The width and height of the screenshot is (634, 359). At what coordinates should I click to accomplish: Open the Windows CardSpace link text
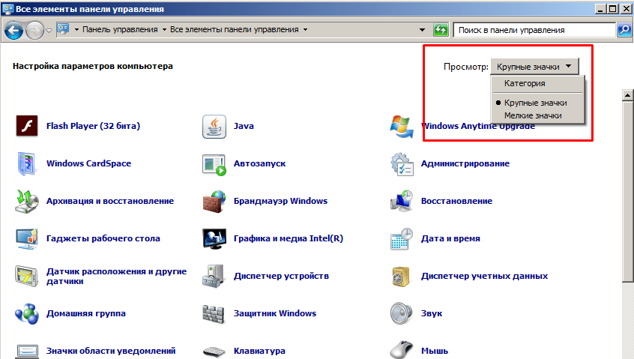[88, 163]
